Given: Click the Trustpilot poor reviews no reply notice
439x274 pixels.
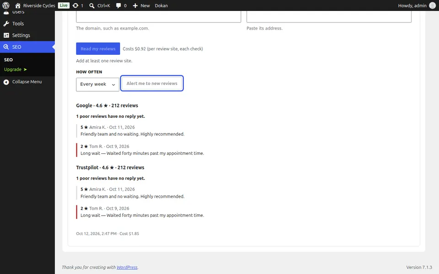Looking at the screenshot, I should [x=111, y=179].
